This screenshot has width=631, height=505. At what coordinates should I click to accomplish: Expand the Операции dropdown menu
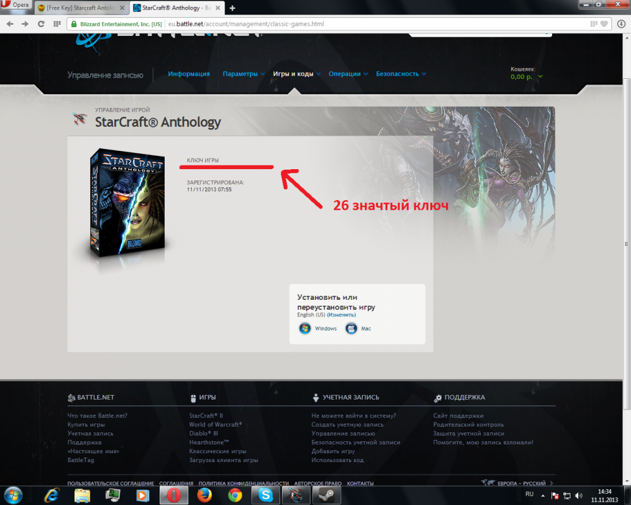[348, 74]
